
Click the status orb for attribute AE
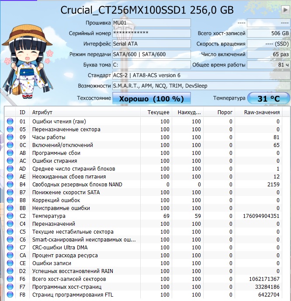pyautogui.click(x=10, y=176)
